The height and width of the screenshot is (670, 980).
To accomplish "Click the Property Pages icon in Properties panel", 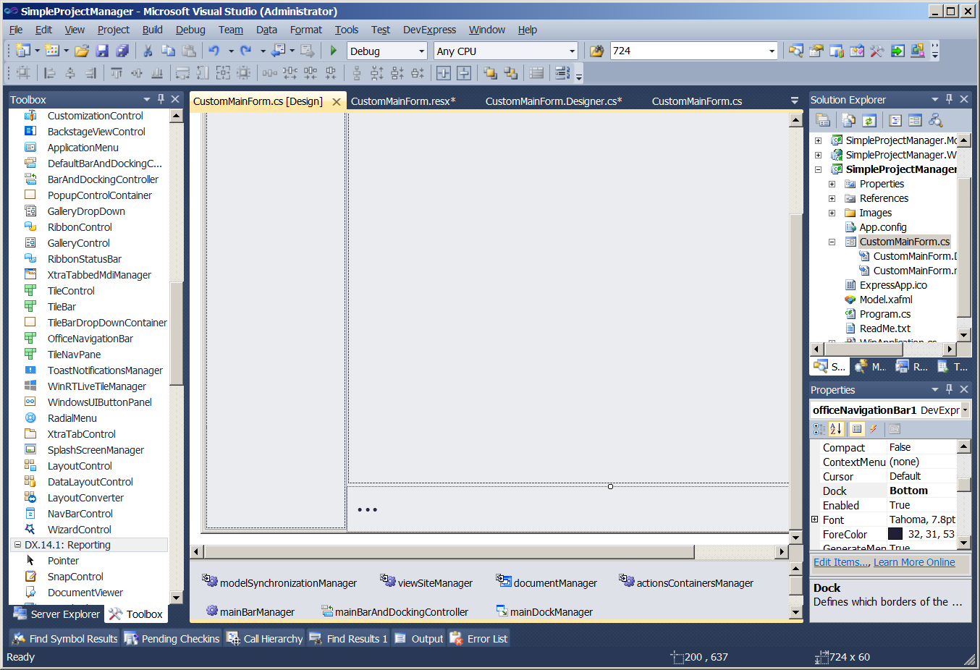I will coord(895,429).
